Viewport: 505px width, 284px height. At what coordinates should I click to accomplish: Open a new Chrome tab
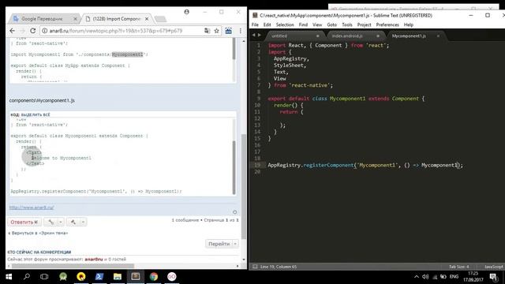pos(160,19)
